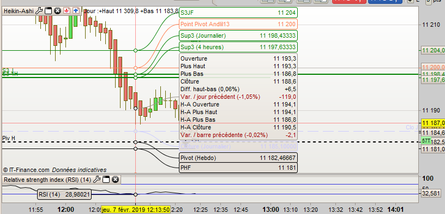Click the Var. / barre précédente row
Image resolution: width=445 pixels, height=214 pixels.
pos(238,135)
